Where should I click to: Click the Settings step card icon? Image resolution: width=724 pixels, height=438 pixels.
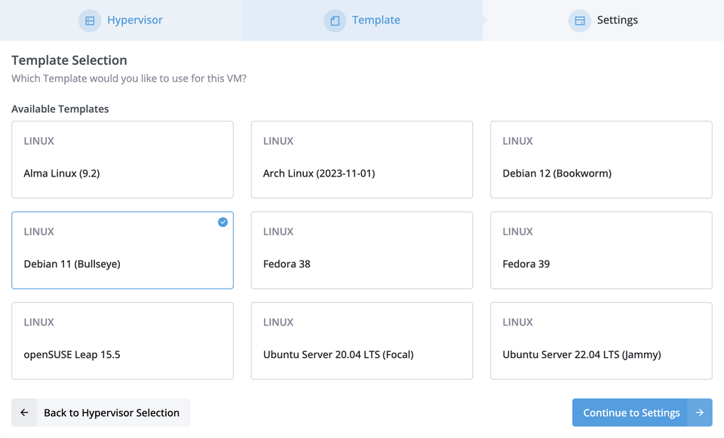(579, 21)
